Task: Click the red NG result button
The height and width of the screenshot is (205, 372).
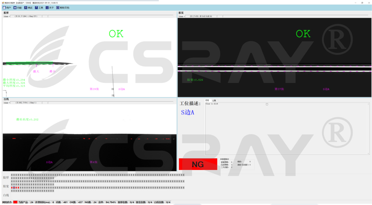Action: pos(198,164)
